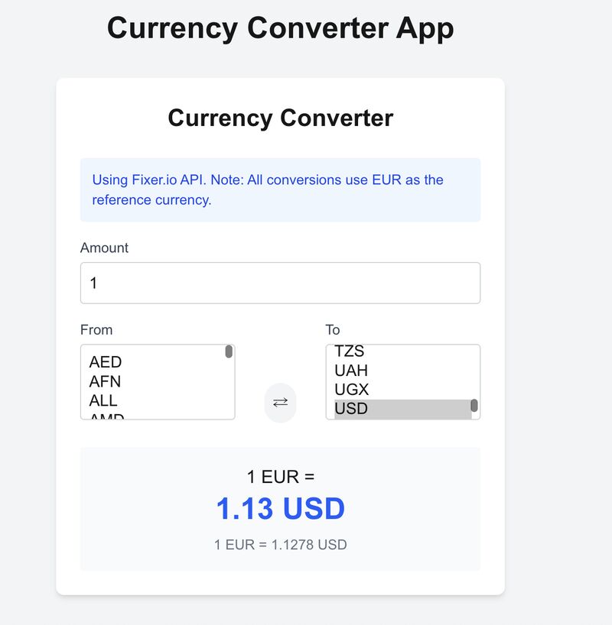Screen dimensions: 612x625
Task: Click the Amount label above the input
Action: 104,248
